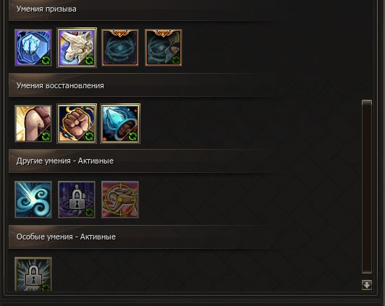385x306 pixels.
Task: Select the white dragon skull summon skill
Action: pyautogui.click(x=77, y=48)
